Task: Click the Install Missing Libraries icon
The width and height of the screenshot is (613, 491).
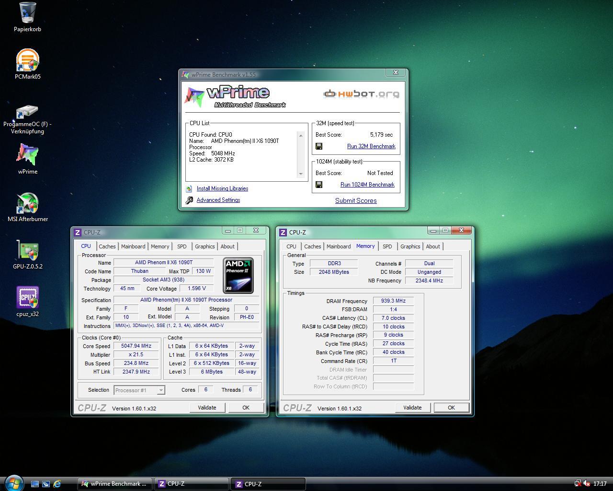Action: coord(189,189)
